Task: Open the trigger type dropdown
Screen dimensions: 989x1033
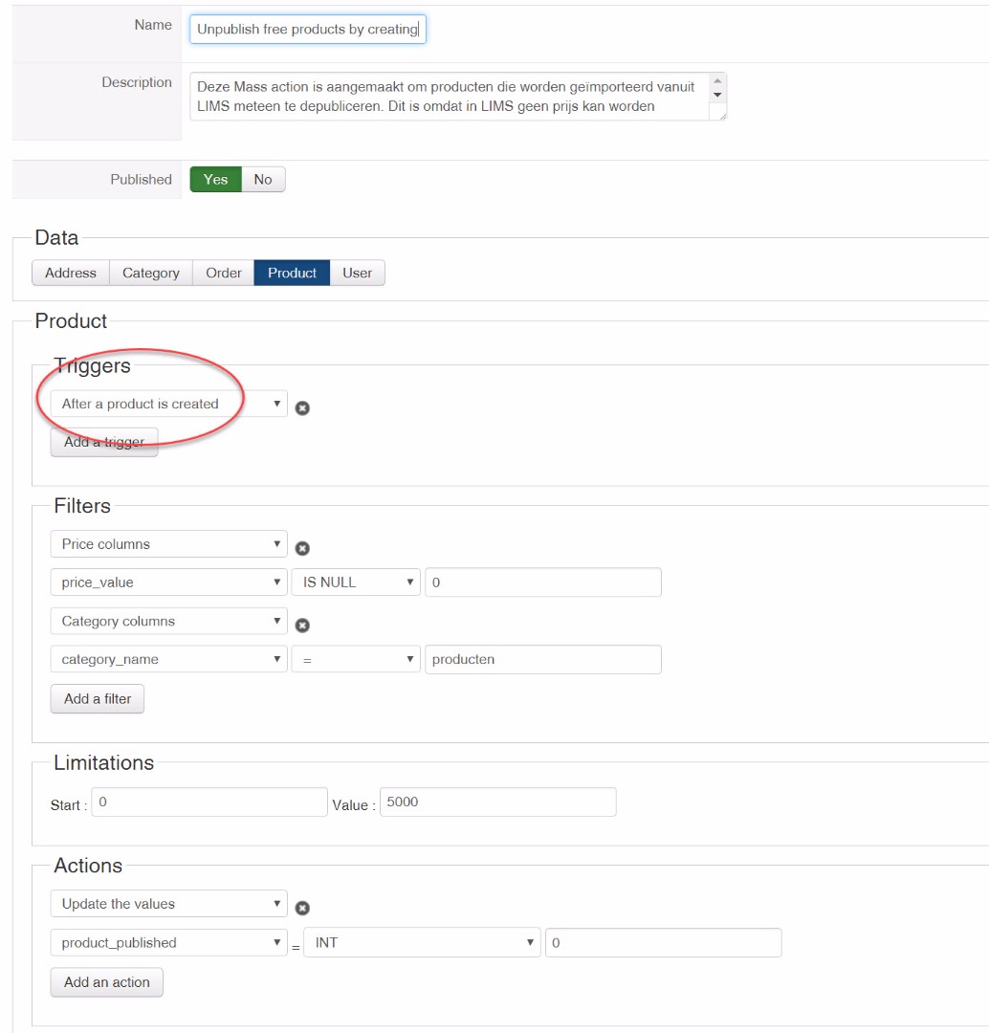Action: [x=168, y=405]
